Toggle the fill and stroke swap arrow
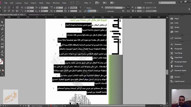The image size is (191, 107). (x=3, y=59)
